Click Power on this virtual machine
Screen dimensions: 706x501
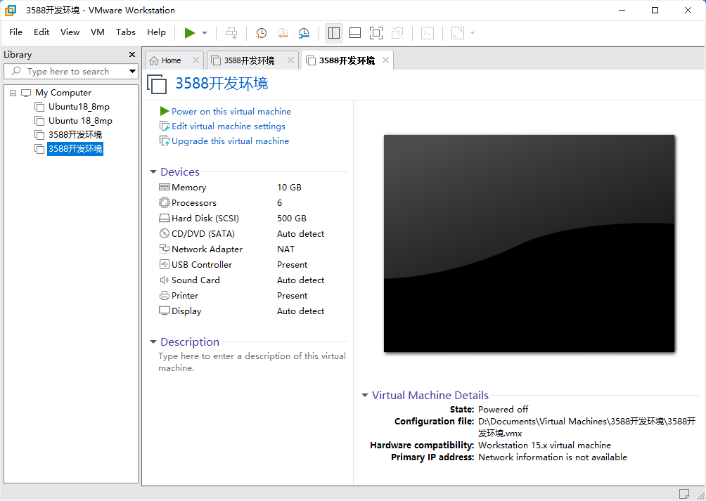(231, 111)
